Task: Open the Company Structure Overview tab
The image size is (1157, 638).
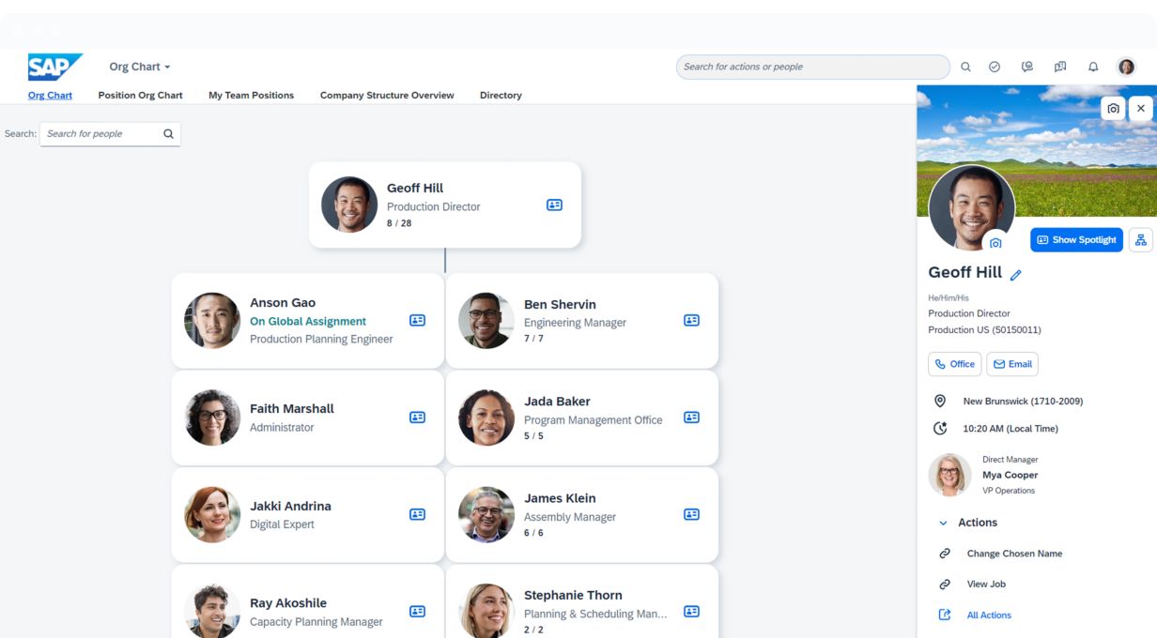Action: [x=387, y=95]
